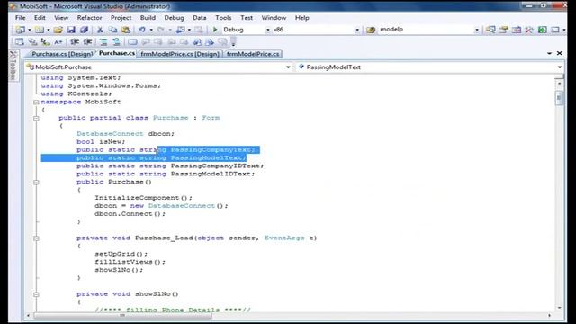The width and height of the screenshot is (576, 324).
Task: Open the Toolbox side panel tab
Action: pyautogui.click(x=13, y=66)
